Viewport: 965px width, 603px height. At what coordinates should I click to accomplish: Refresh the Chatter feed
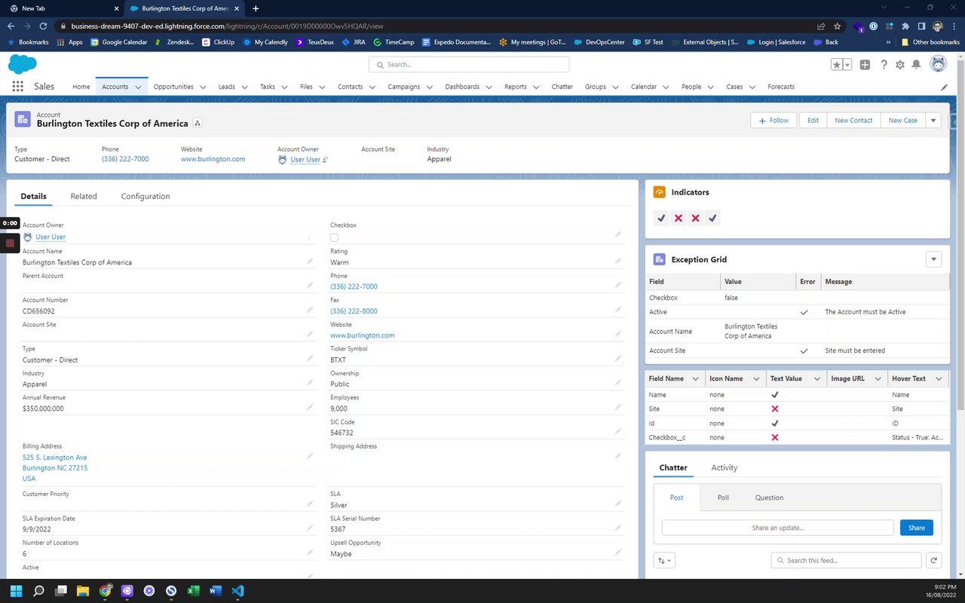pyautogui.click(x=933, y=560)
